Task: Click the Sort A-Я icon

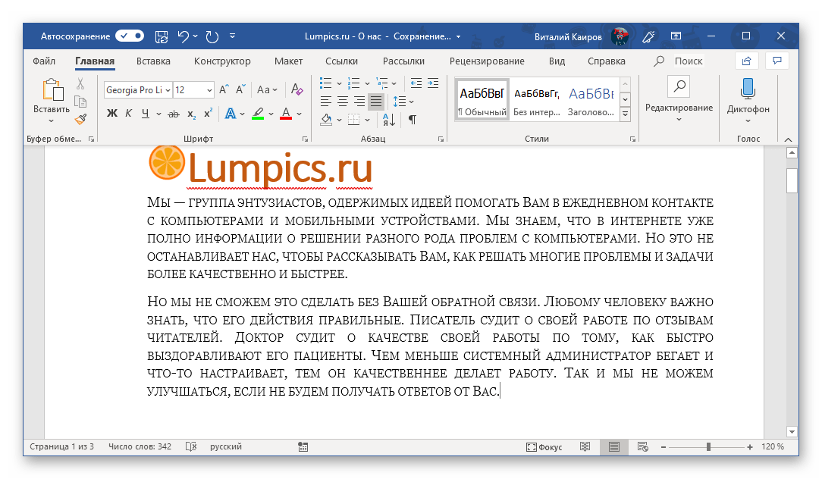Action: 389,119
